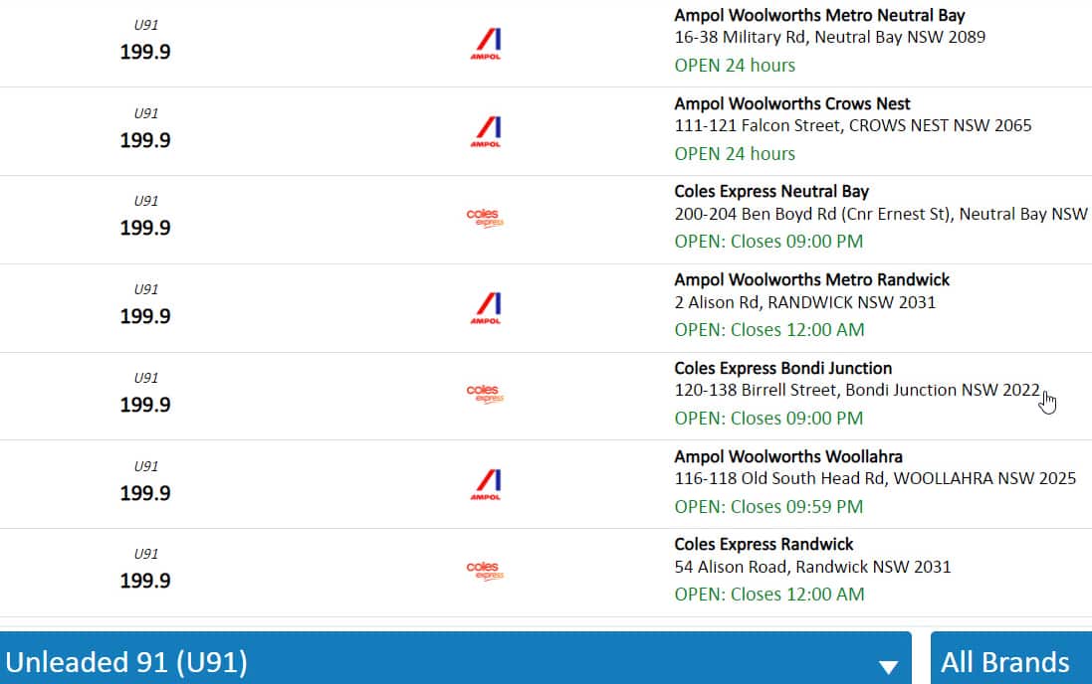Click Coles Express logo for Randwick

coord(485,571)
